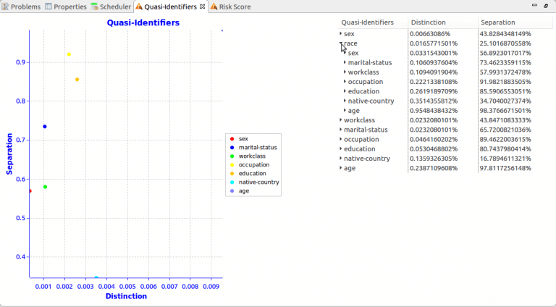Expand the top-level sex row
556x307 pixels.
click(x=341, y=34)
